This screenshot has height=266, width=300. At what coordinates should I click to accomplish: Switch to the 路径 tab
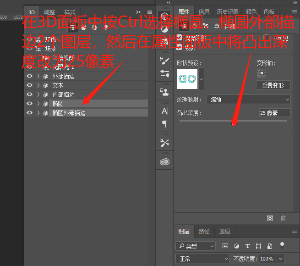204,231
